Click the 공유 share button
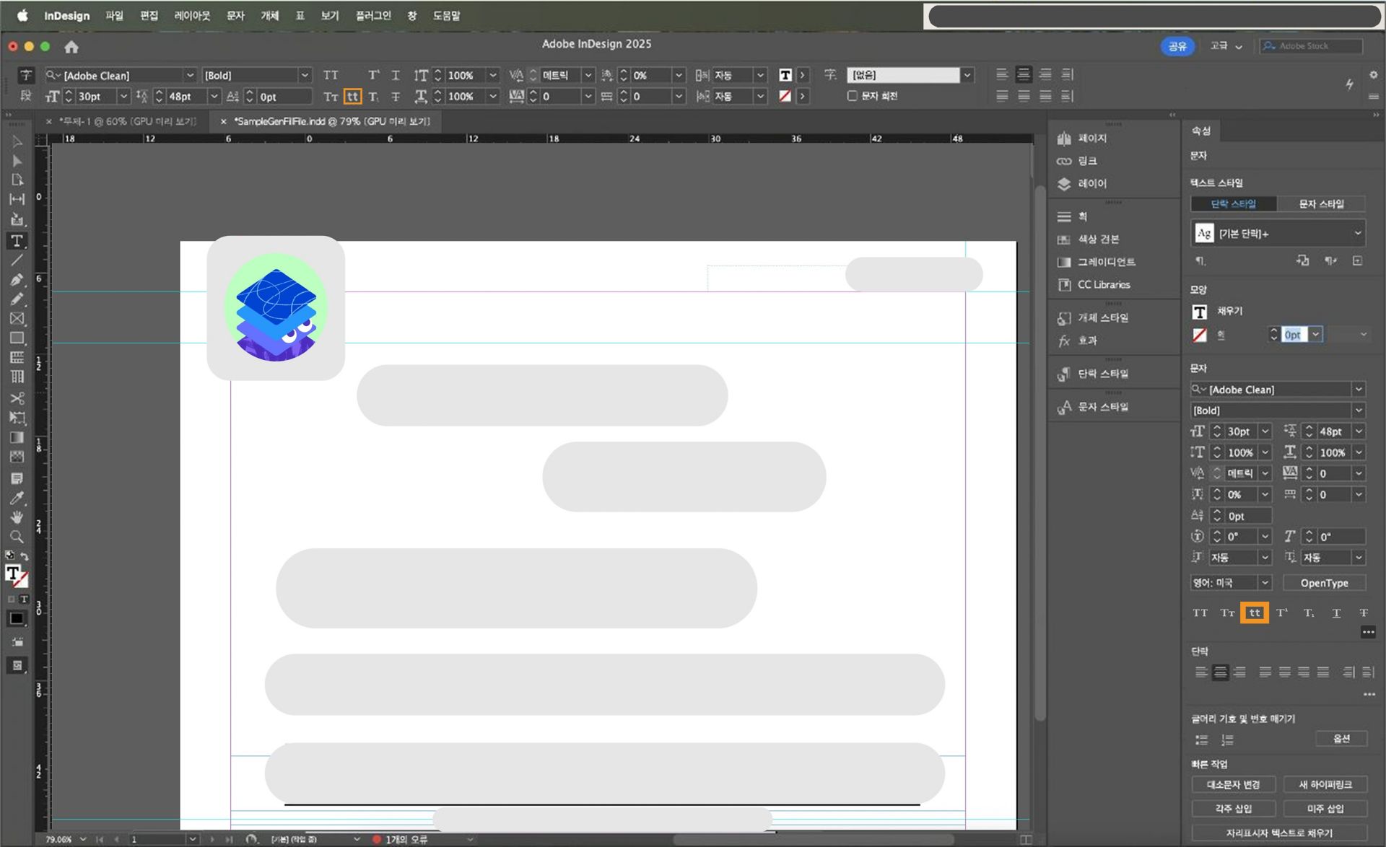The image size is (1386, 847). 1177,46
